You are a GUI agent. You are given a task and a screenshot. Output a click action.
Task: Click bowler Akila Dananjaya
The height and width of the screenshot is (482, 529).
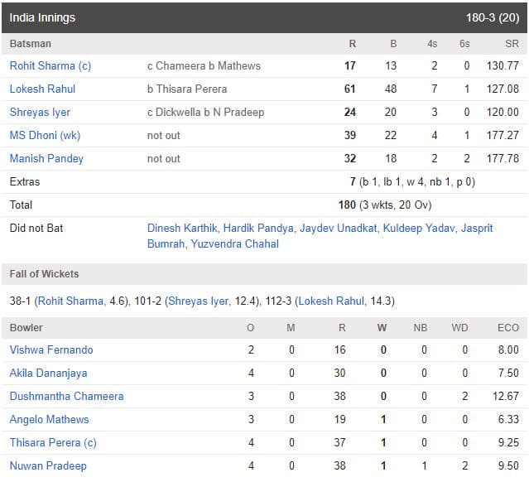48,373
